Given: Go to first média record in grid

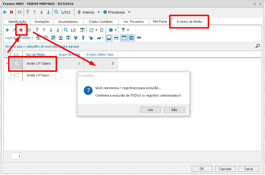Looking at the screenshot, I should click(37, 30).
